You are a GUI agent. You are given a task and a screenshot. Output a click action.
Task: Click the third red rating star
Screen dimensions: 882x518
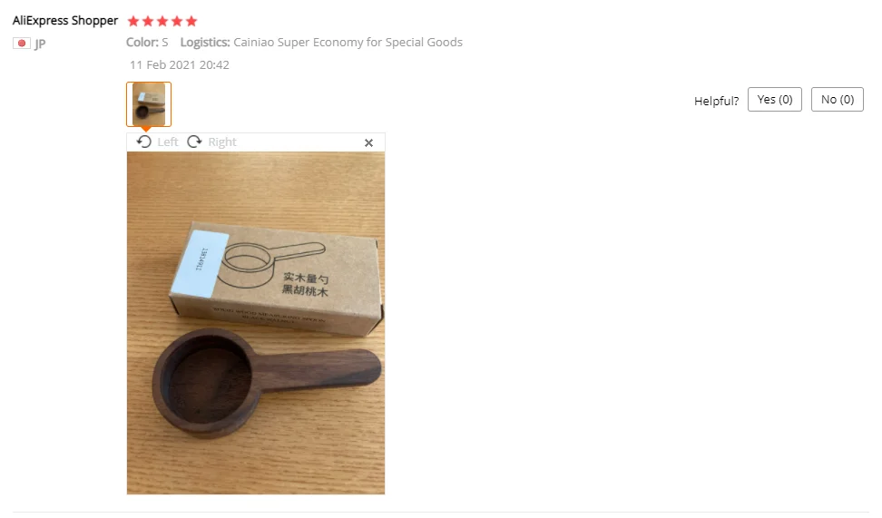(x=162, y=22)
